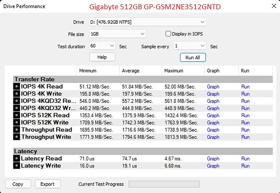Expand the Sample every dropdown

pos(189,46)
